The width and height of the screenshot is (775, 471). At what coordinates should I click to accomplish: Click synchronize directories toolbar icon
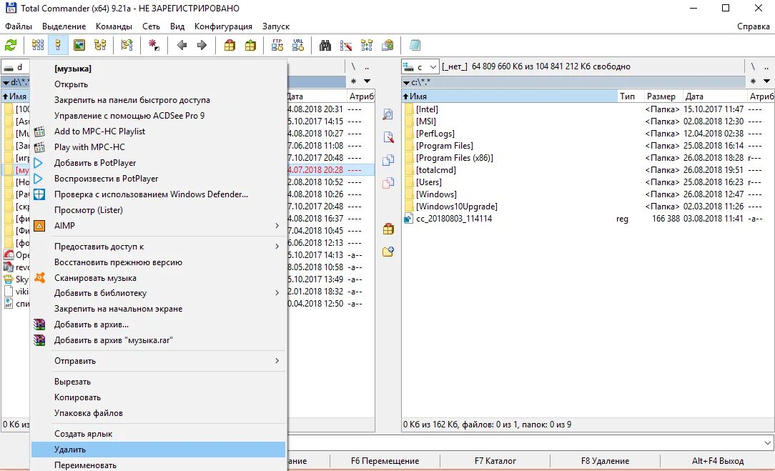[x=367, y=46]
